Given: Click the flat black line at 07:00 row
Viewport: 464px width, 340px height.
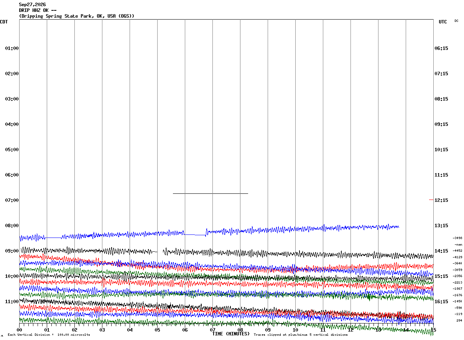Looking at the screenshot, I should click(x=211, y=193).
